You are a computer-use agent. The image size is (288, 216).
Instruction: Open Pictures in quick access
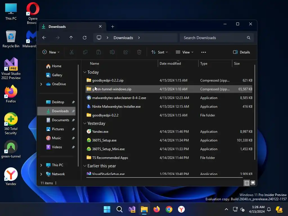56,129
